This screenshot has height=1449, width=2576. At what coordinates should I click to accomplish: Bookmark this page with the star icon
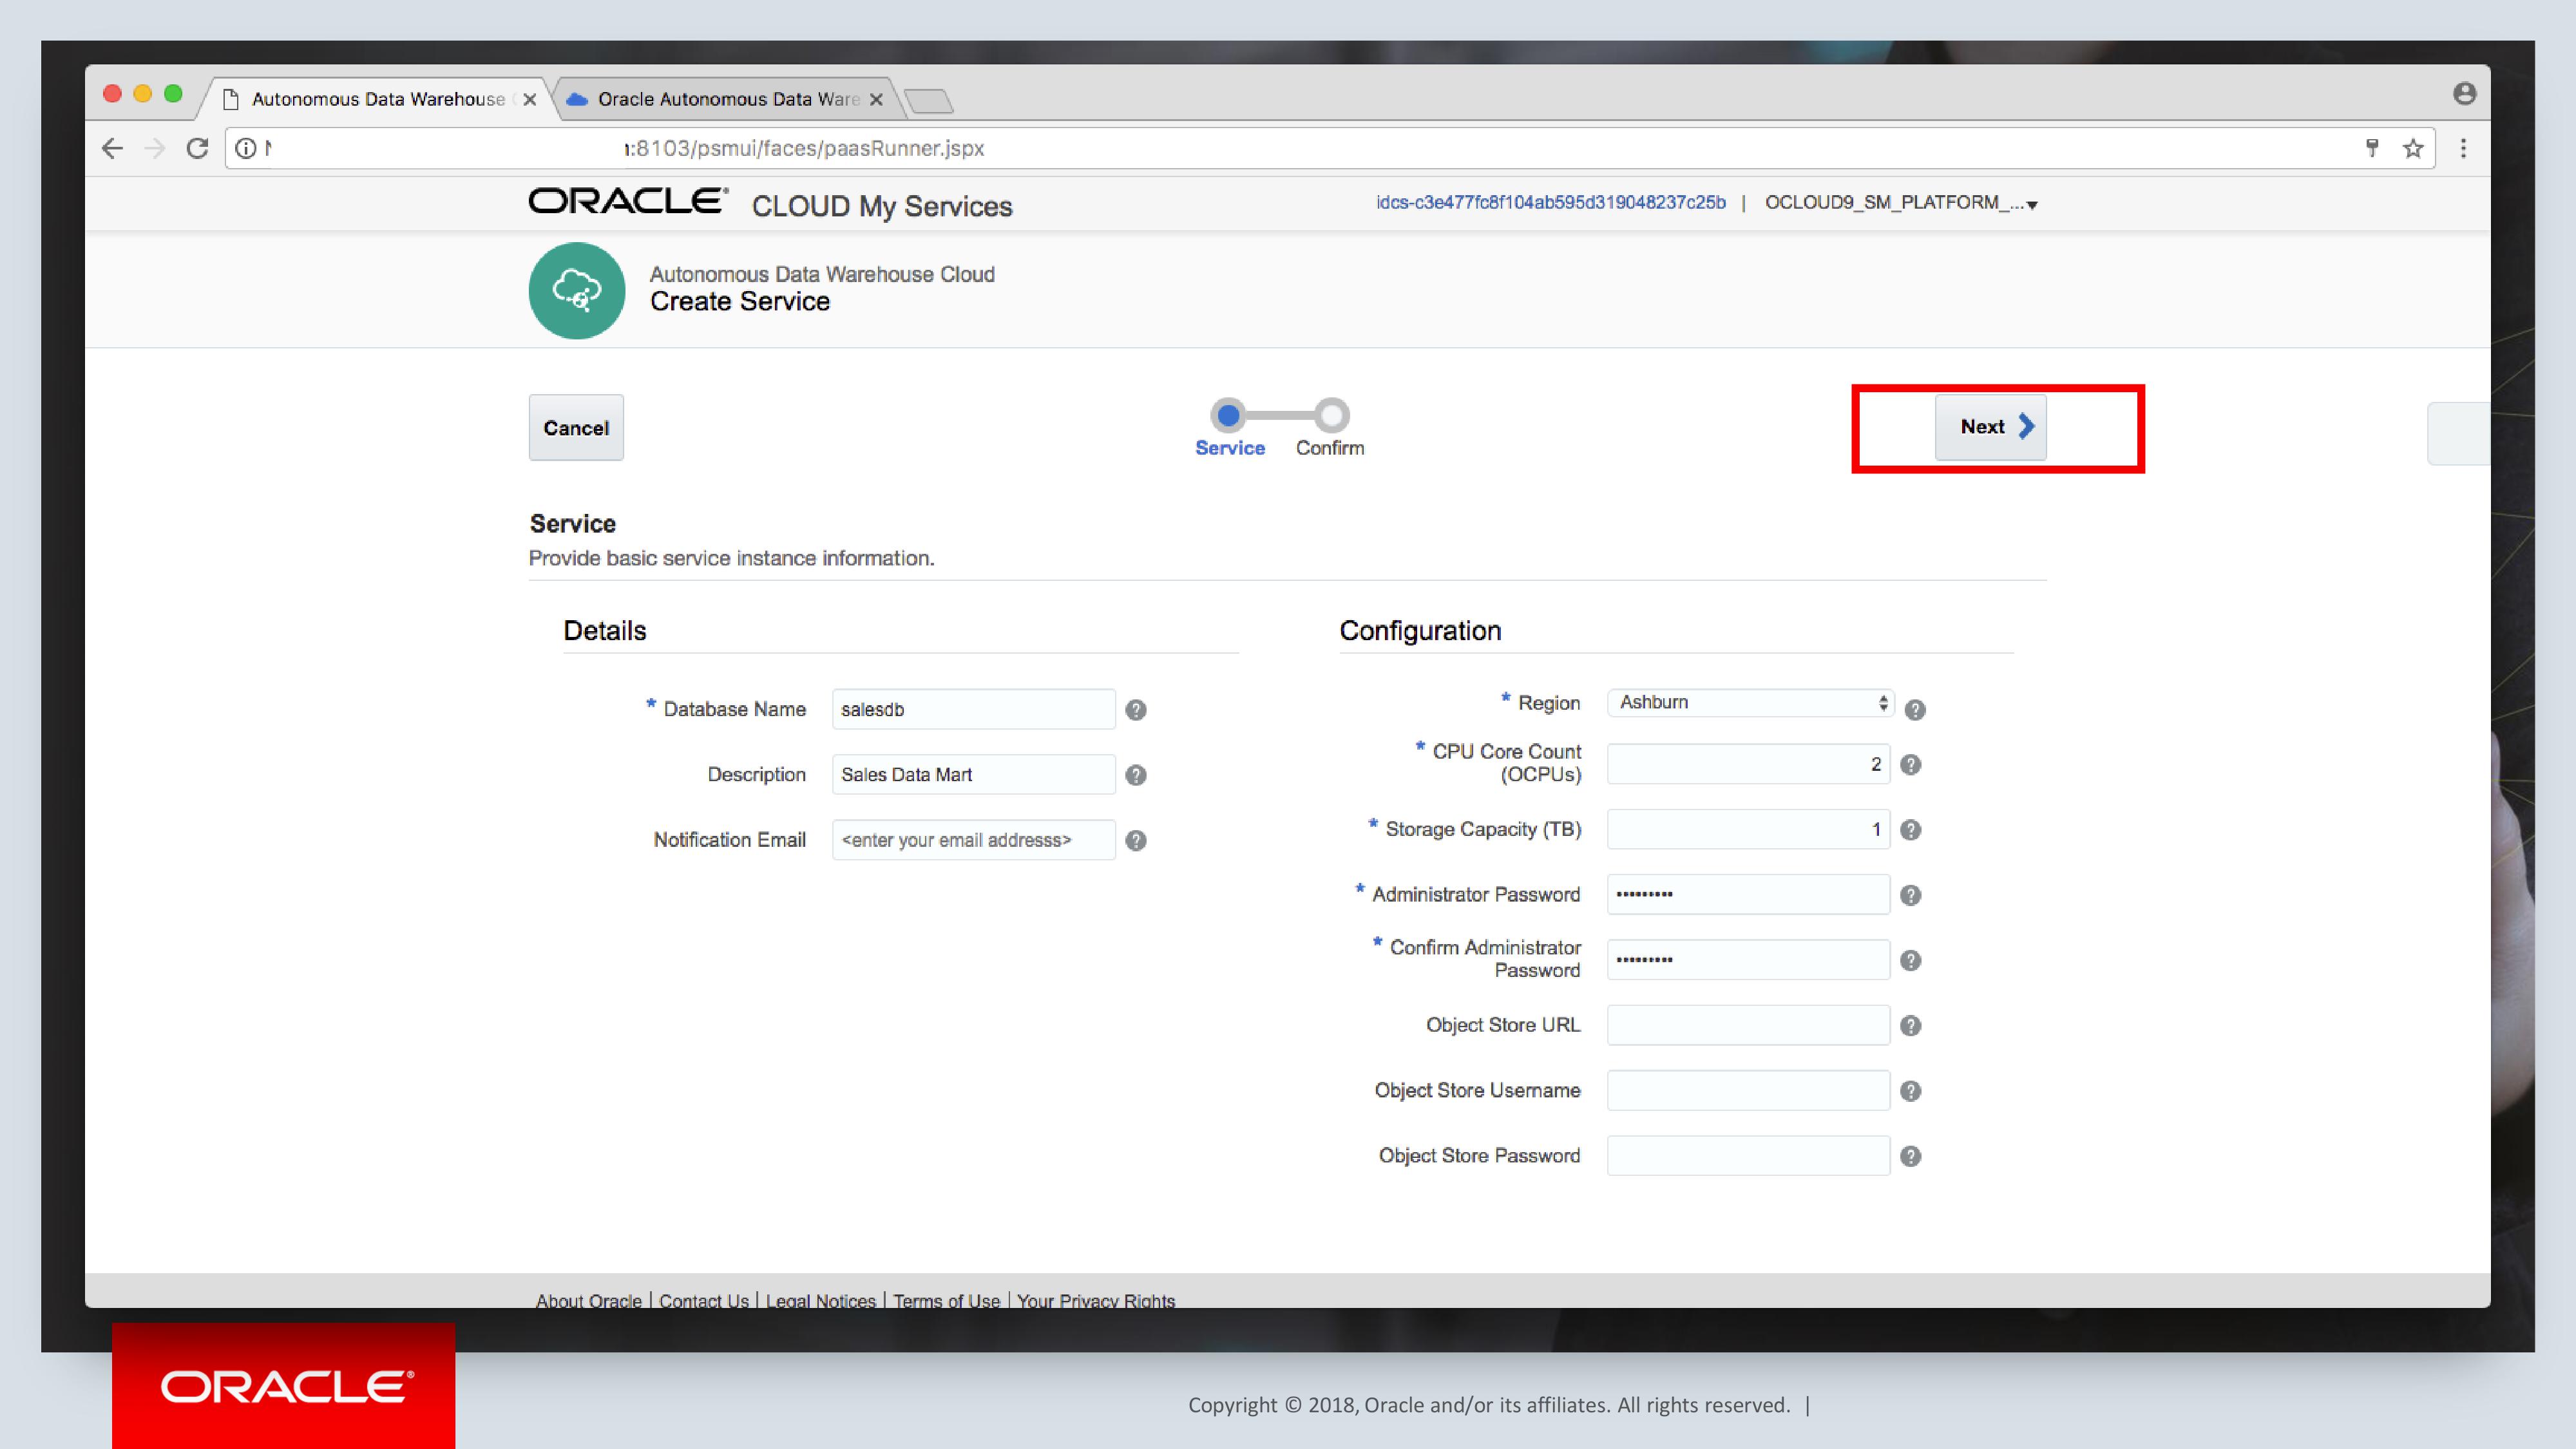click(x=2413, y=148)
